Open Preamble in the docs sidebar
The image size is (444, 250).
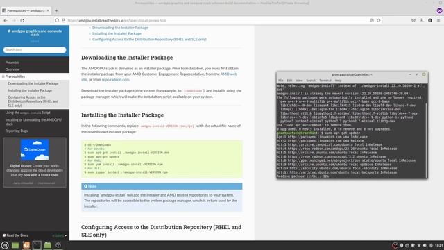tap(12, 62)
